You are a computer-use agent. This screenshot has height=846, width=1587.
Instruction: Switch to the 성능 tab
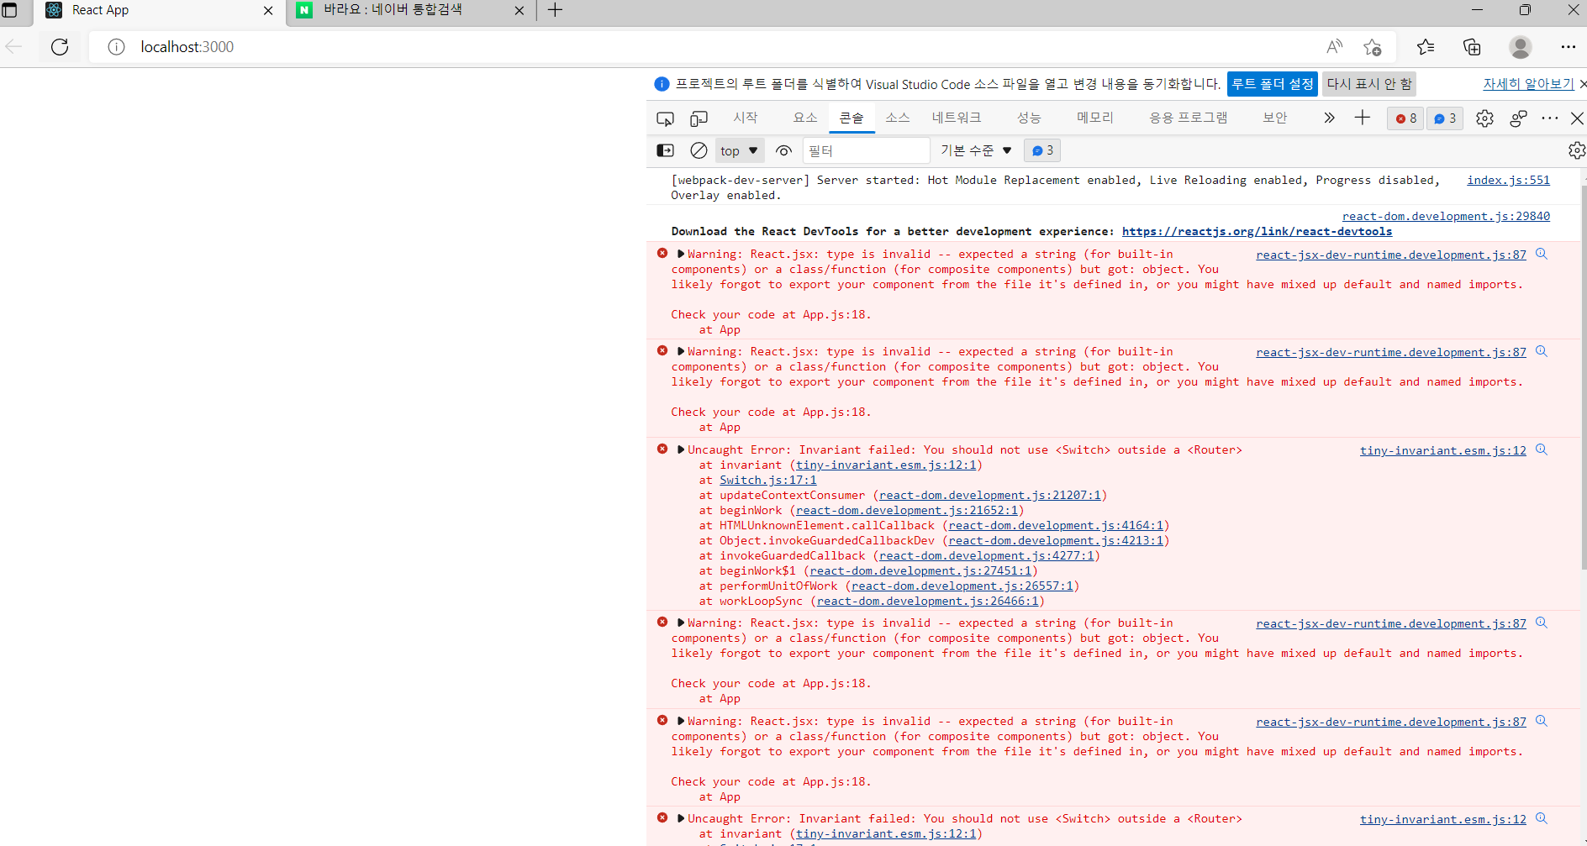[x=1029, y=118]
